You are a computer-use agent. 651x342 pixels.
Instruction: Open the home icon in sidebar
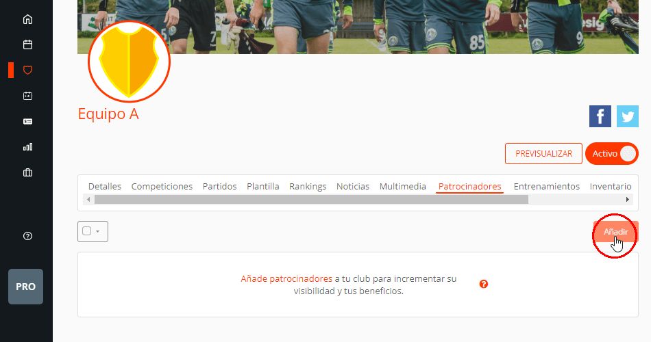[x=27, y=19]
